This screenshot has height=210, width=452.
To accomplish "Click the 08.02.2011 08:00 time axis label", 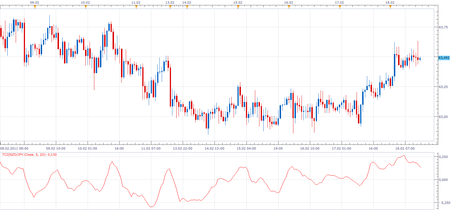I will [x=14, y=148].
